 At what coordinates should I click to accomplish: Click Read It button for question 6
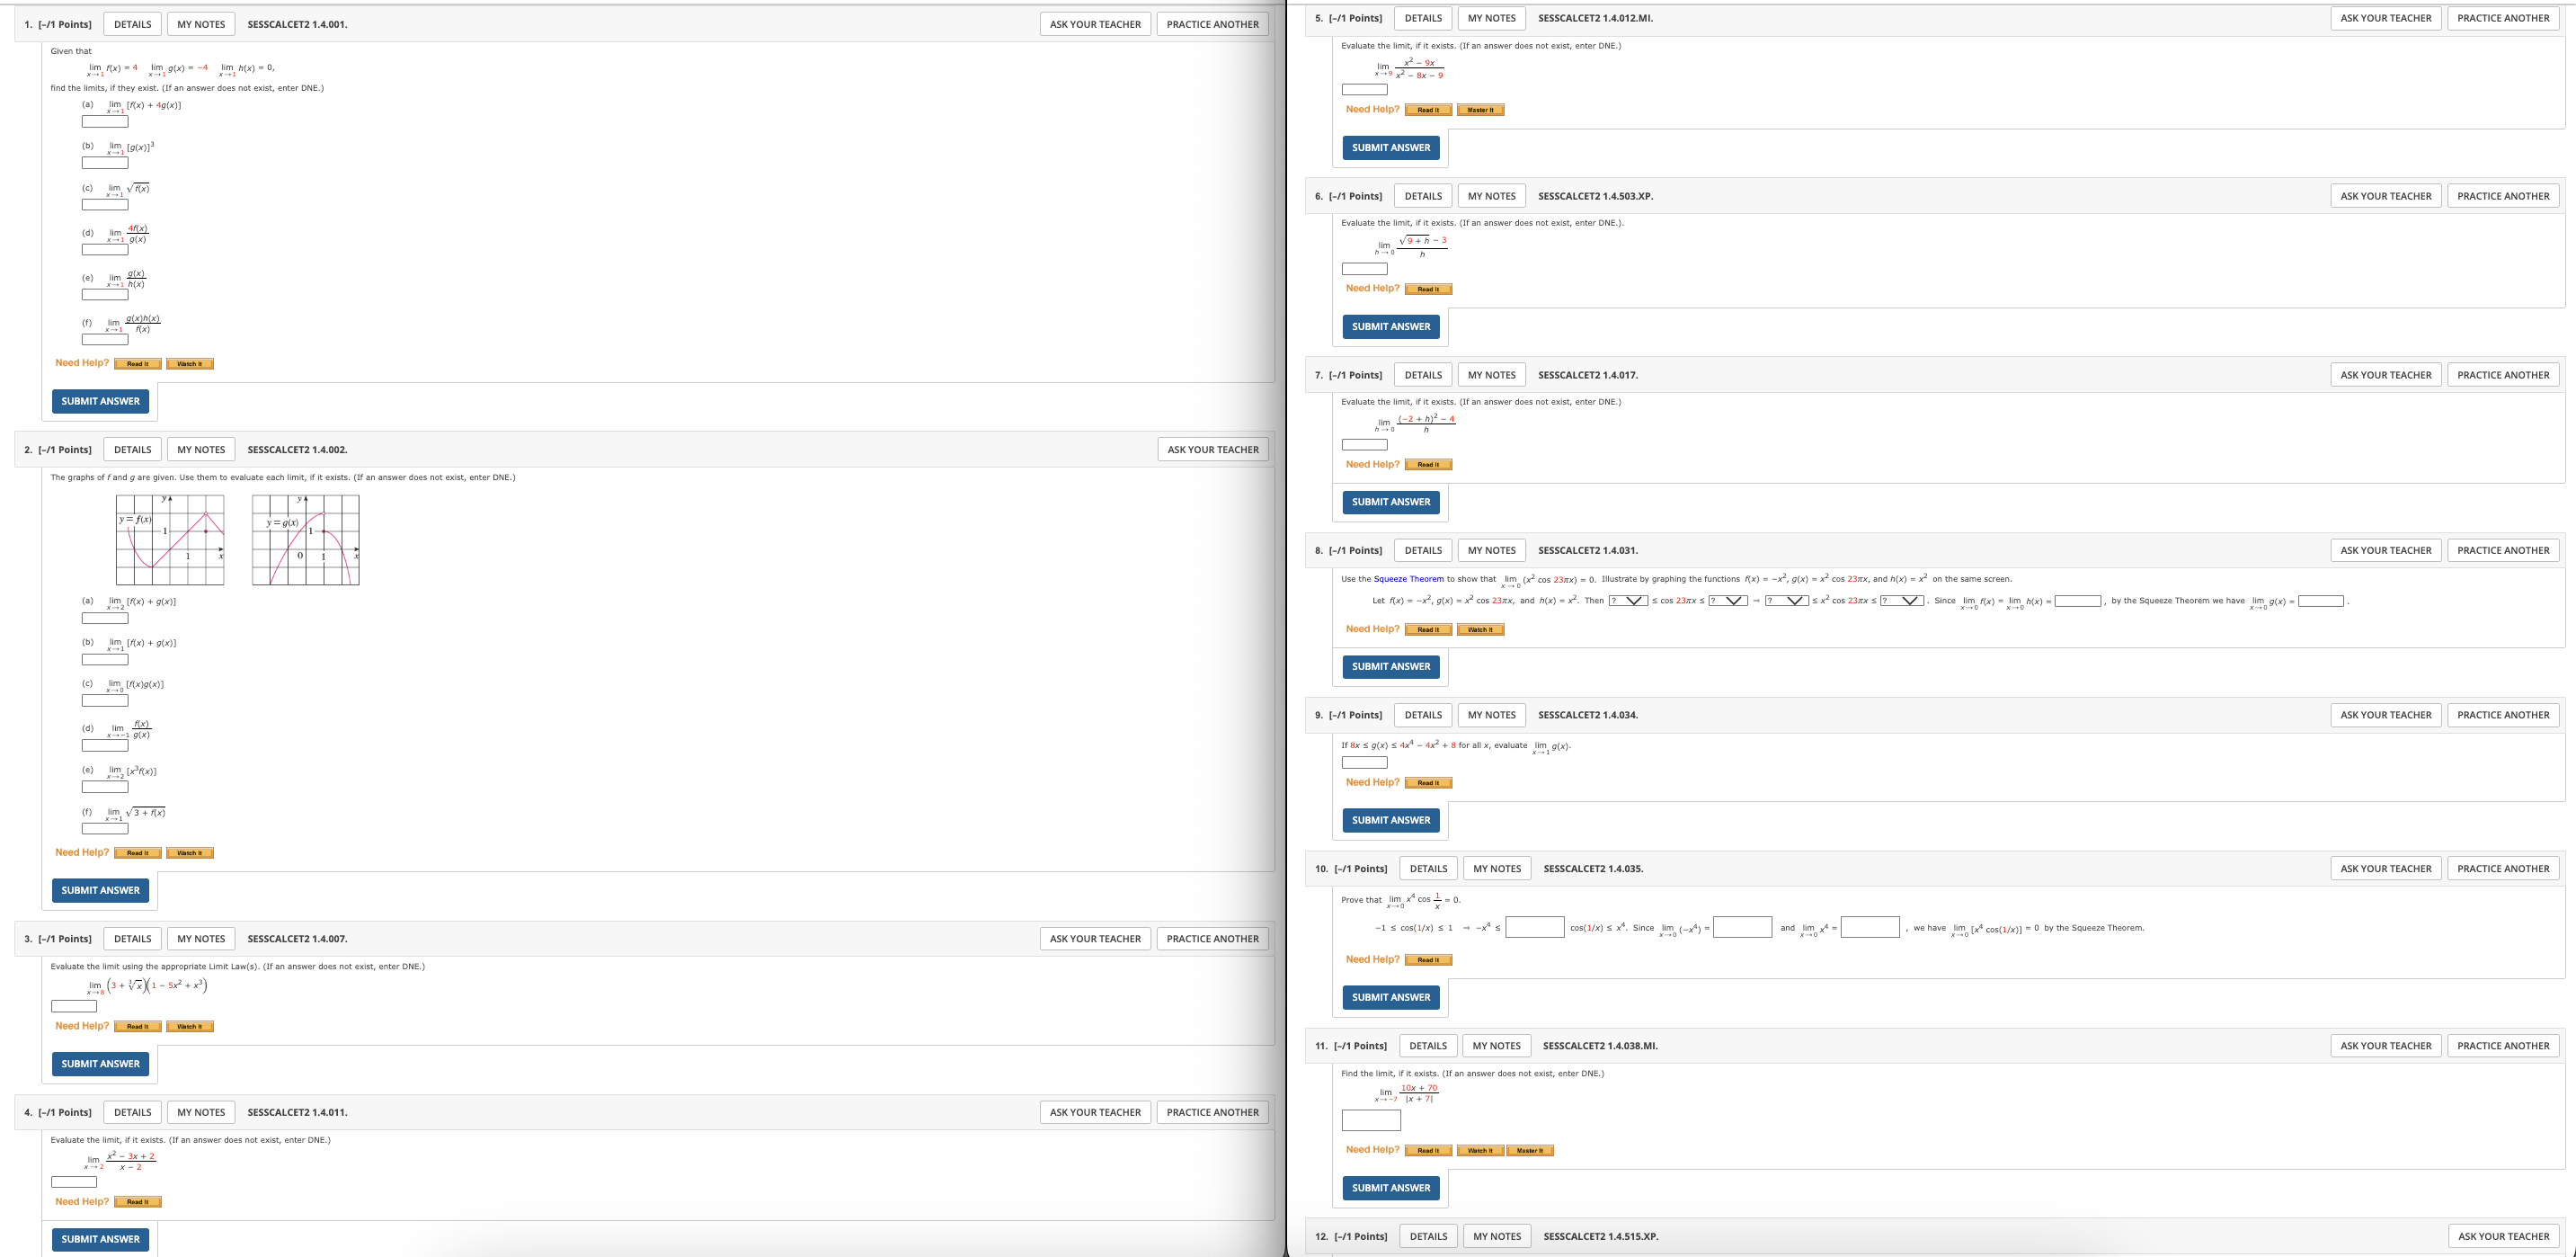1428,289
